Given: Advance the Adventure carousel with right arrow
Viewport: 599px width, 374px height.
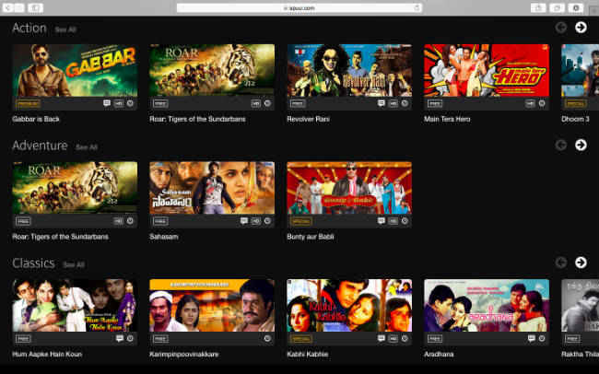Looking at the screenshot, I should (x=581, y=145).
